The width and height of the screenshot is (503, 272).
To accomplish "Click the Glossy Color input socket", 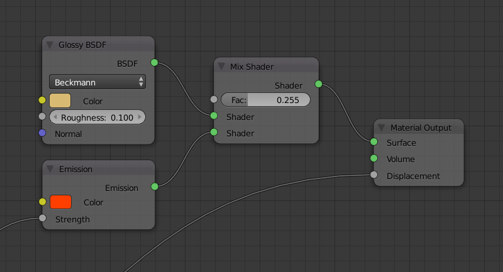I will pos(42,101).
